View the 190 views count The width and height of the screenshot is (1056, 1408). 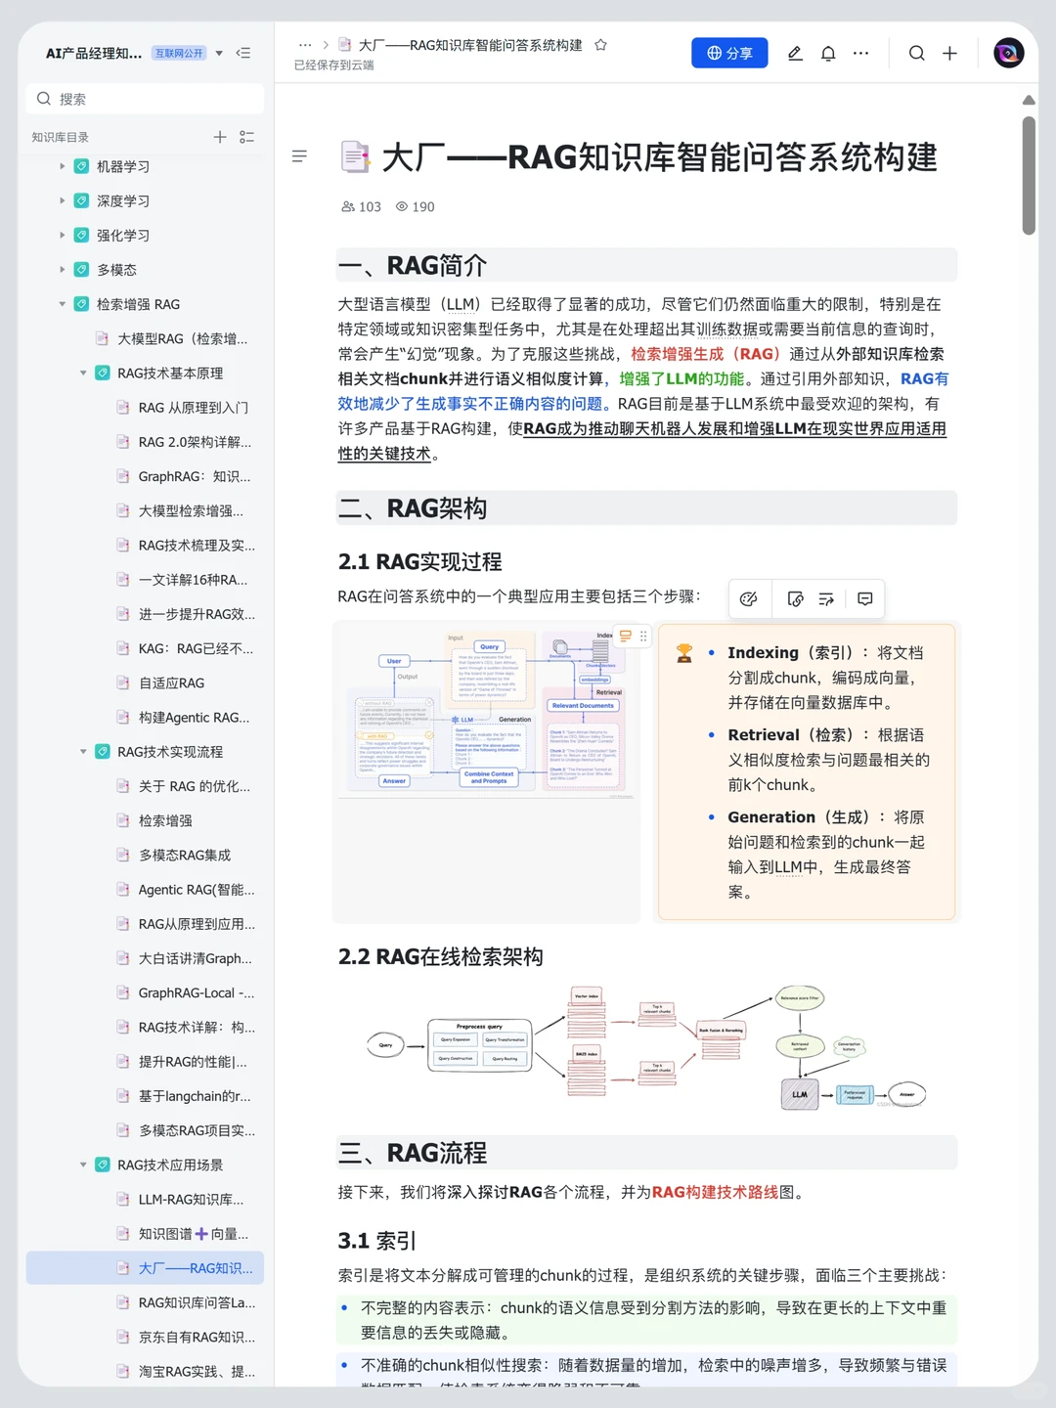[415, 206]
